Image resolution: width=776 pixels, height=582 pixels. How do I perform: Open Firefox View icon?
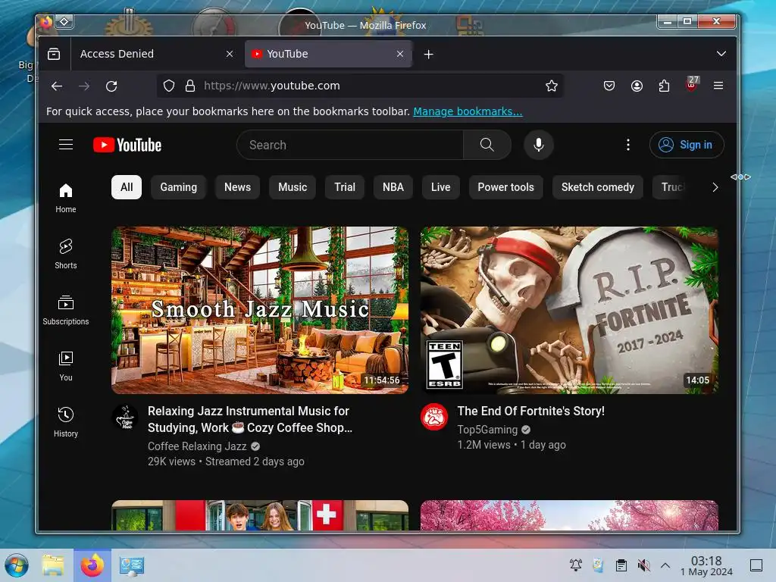point(54,54)
